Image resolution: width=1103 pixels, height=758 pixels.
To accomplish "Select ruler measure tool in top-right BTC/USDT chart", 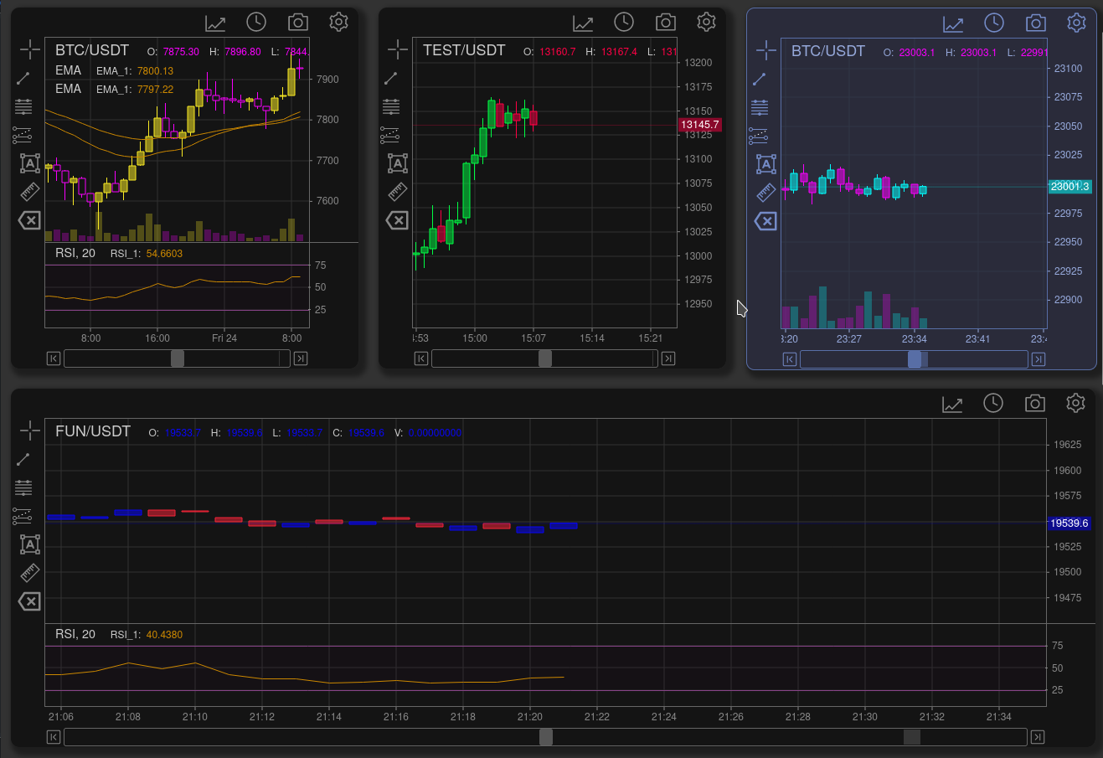I will click(766, 193).
